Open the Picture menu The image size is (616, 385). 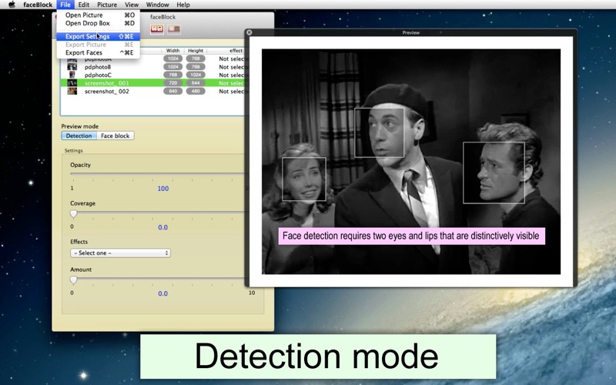coord(107,5)
